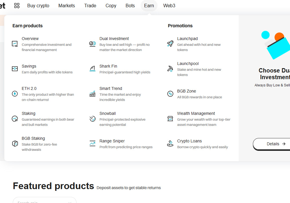290x203 pixels.
Task: Click the Search coin input field
Action: pyautogui.click(x=45, y=200)
